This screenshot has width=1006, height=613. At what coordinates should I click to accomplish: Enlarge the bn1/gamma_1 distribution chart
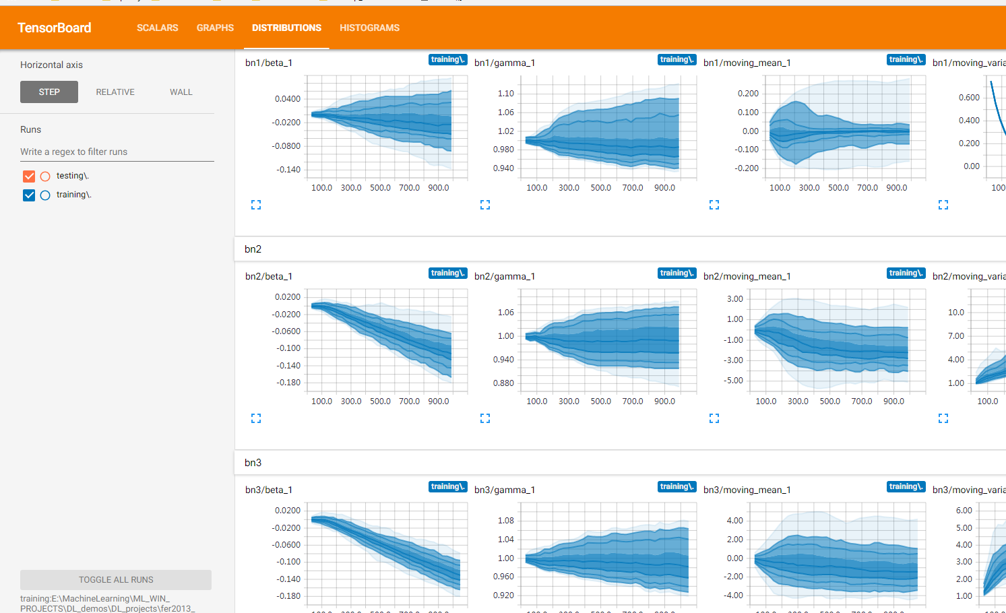tap(485, 204)
